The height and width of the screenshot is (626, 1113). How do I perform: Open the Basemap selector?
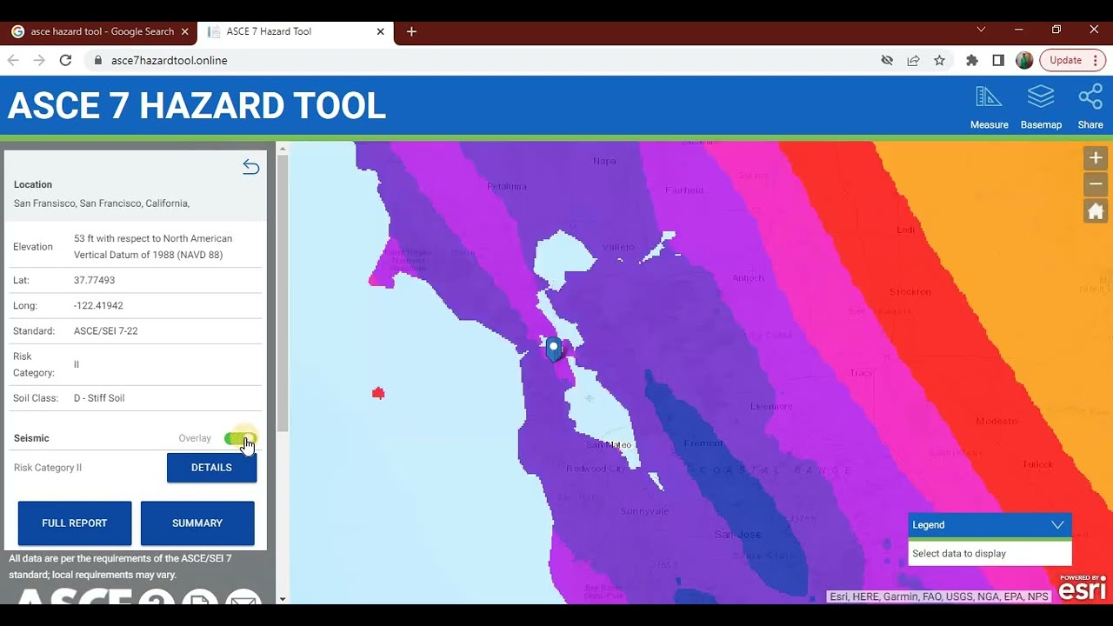tap(1041, 107)
